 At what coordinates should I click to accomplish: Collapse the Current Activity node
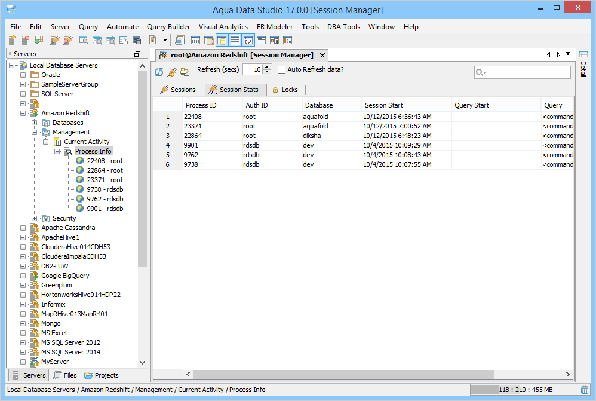(x=45, y=142)
